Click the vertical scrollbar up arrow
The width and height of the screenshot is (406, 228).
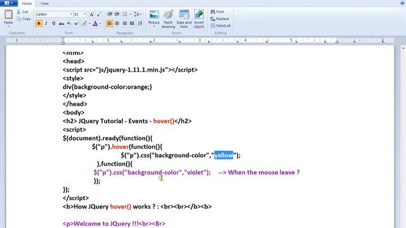click(403, 48)
